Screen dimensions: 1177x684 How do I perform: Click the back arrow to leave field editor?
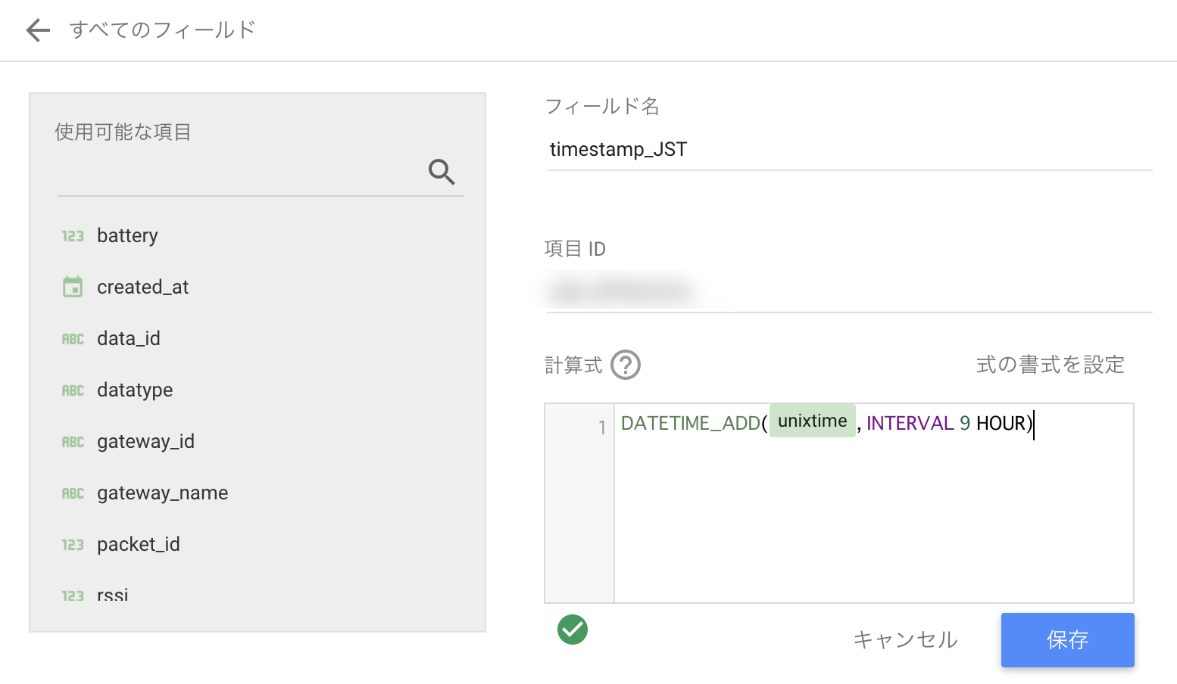[x=36, y=30]
